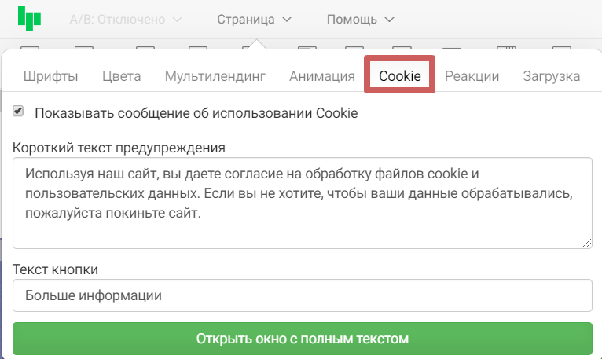Uncheck the show Cookie message checkbox
The width and height of the screenshot is (602, 359).
point(18,112)
